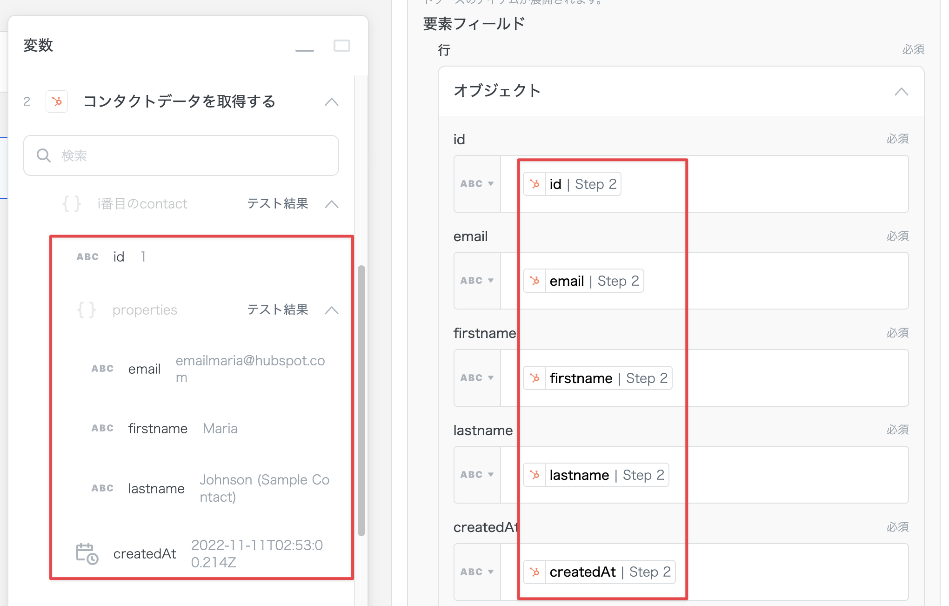This screenshot has height=606, width=949.
Task: Collapse the オブジェクト section
Action: 901,91
